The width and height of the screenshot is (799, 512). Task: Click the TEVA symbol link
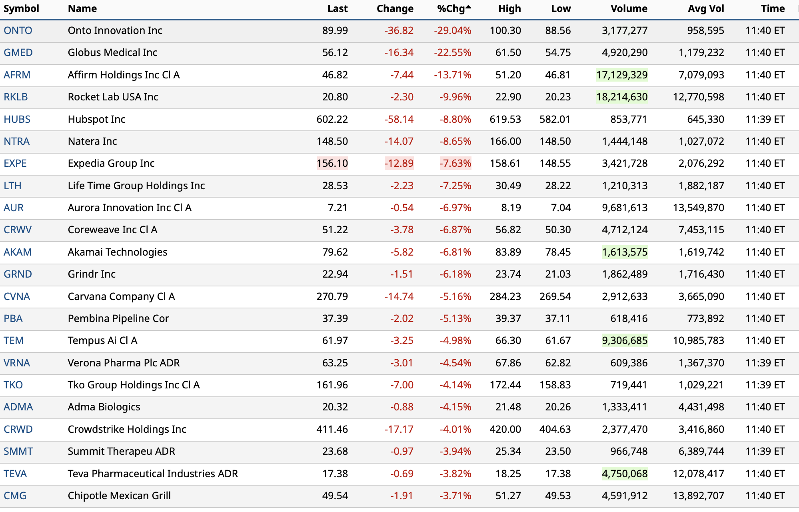coord(15,474)
